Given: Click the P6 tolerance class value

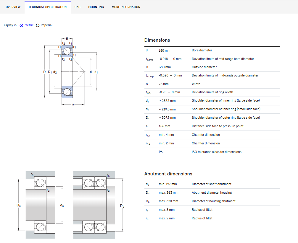Looking at the screenshot, I should click(x=161, y=152).
